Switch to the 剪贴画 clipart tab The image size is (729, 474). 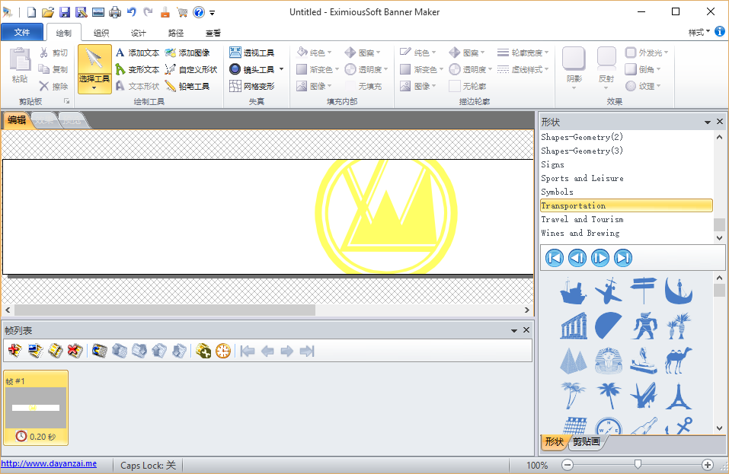[587, 441]
